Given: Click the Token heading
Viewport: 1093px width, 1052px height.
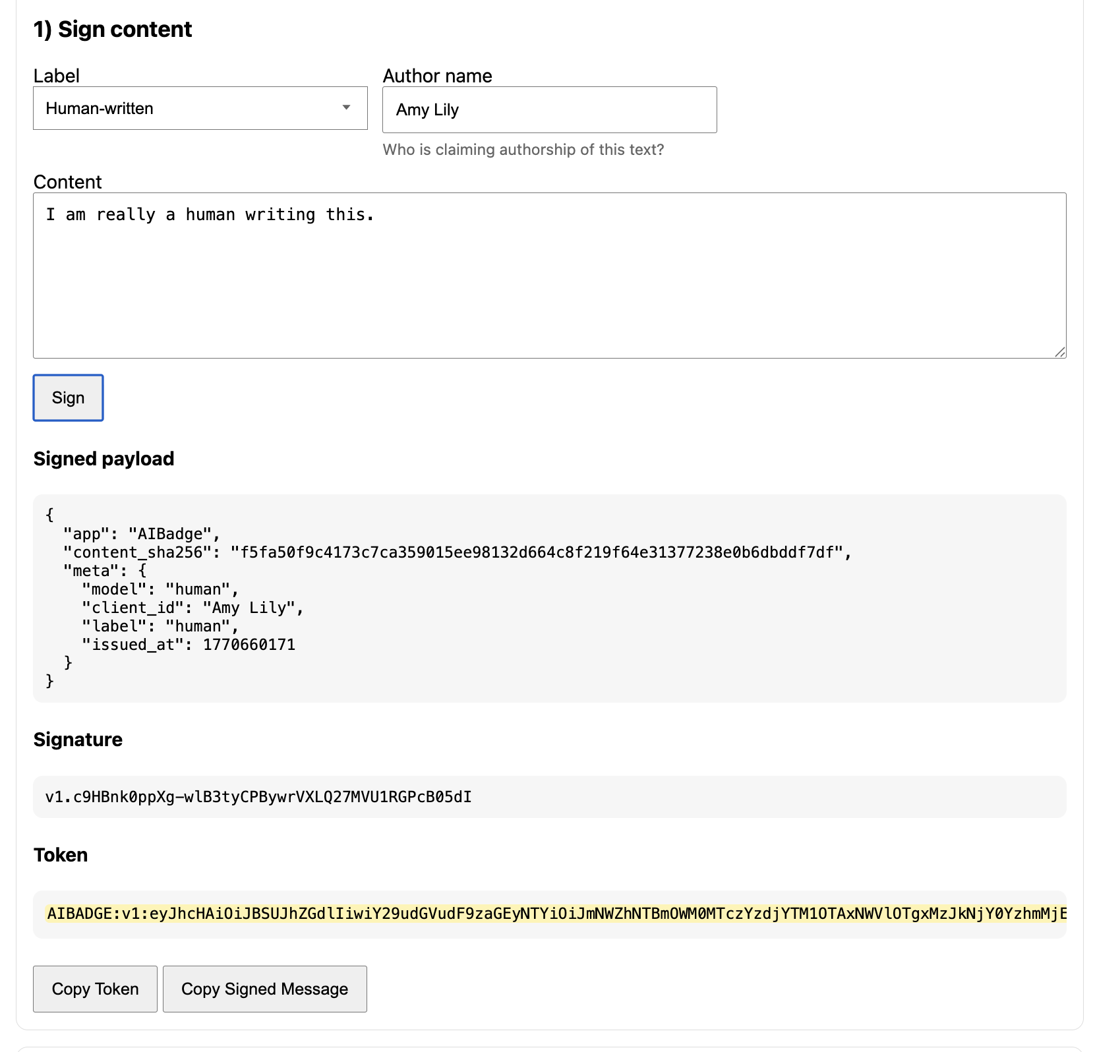Looking at the screenshot, I should point(61,855).
